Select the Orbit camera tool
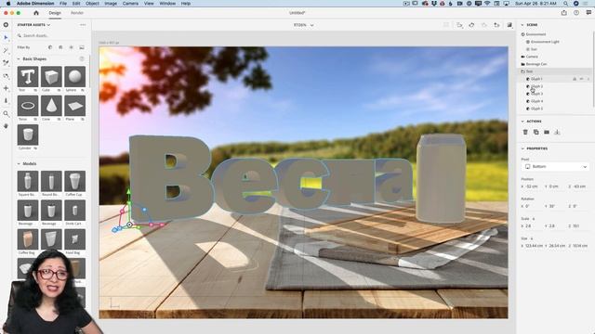Image resolution: width=595 pixels, height=334 pixels. [6, 76]
